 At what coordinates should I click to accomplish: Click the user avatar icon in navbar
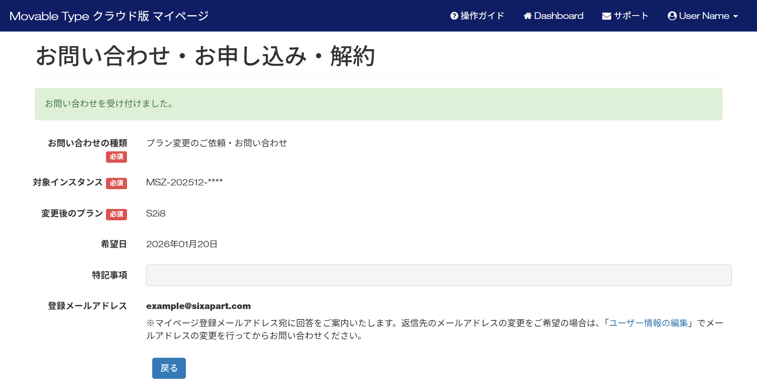[x=672, y=16]
